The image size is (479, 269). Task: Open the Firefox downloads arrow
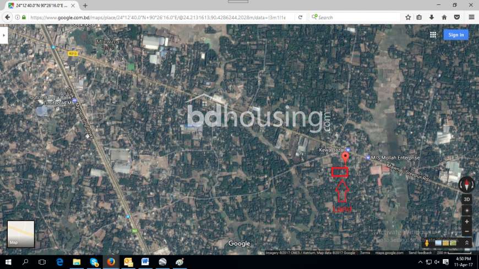(x=431, y=18)
